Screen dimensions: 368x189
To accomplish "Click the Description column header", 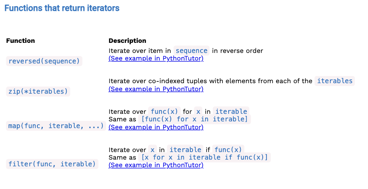I will [127, 41].
